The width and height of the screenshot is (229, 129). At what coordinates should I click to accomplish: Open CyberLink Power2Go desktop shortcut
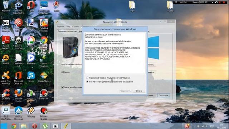pyautogui.click(x=44, y=25)
